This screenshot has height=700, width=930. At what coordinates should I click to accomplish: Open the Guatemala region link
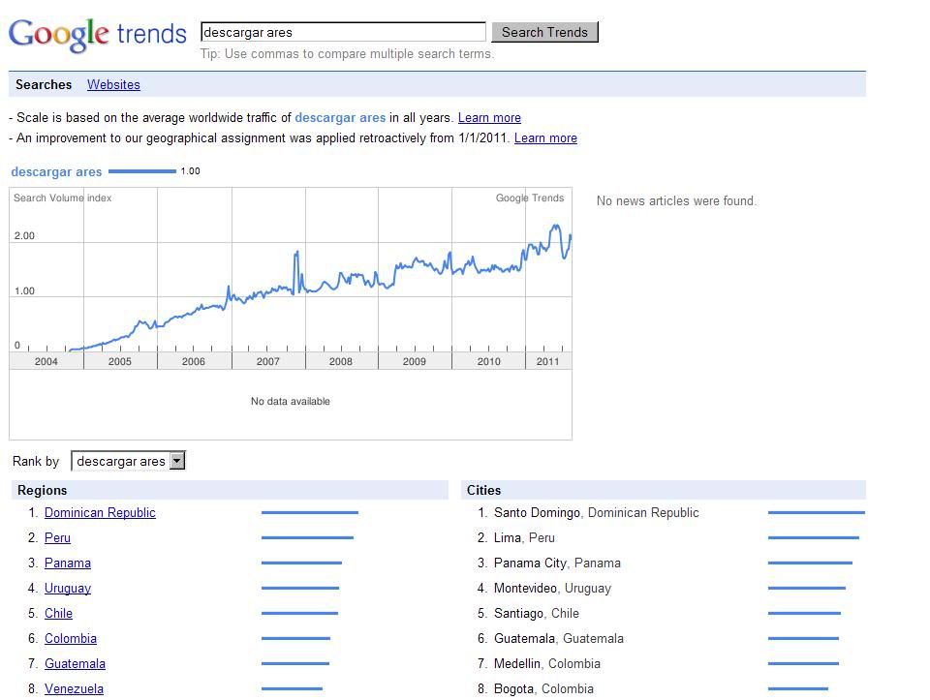[75, 664]
